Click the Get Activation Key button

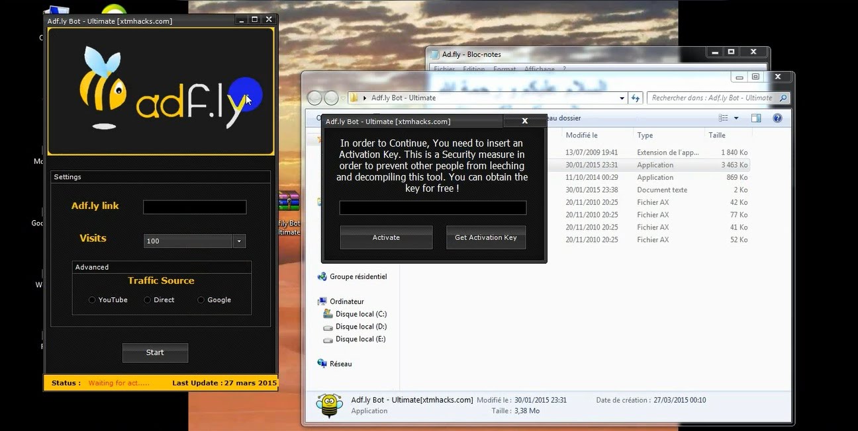[x=486, y=237]
